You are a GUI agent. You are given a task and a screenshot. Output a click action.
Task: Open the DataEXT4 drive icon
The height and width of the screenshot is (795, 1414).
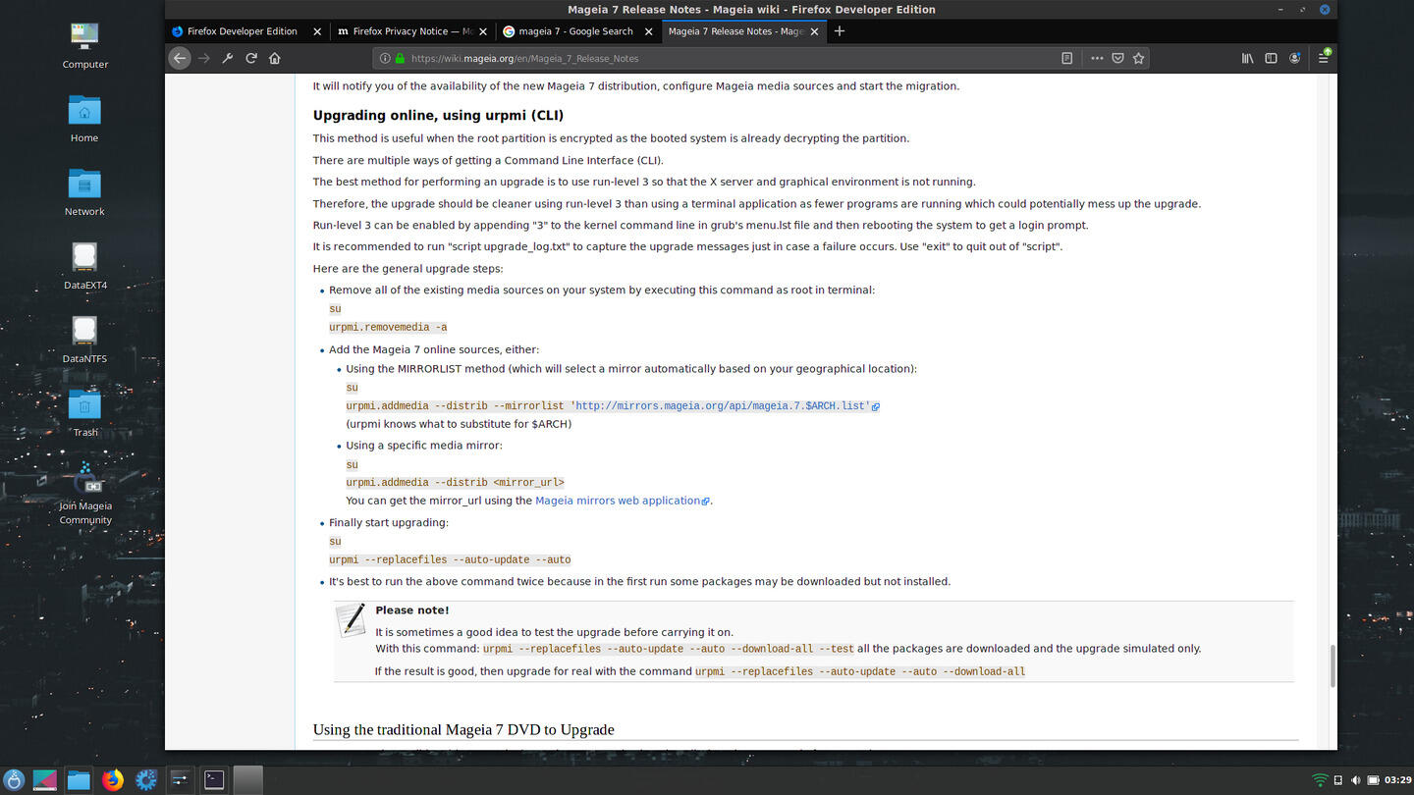tap(84, 267)
